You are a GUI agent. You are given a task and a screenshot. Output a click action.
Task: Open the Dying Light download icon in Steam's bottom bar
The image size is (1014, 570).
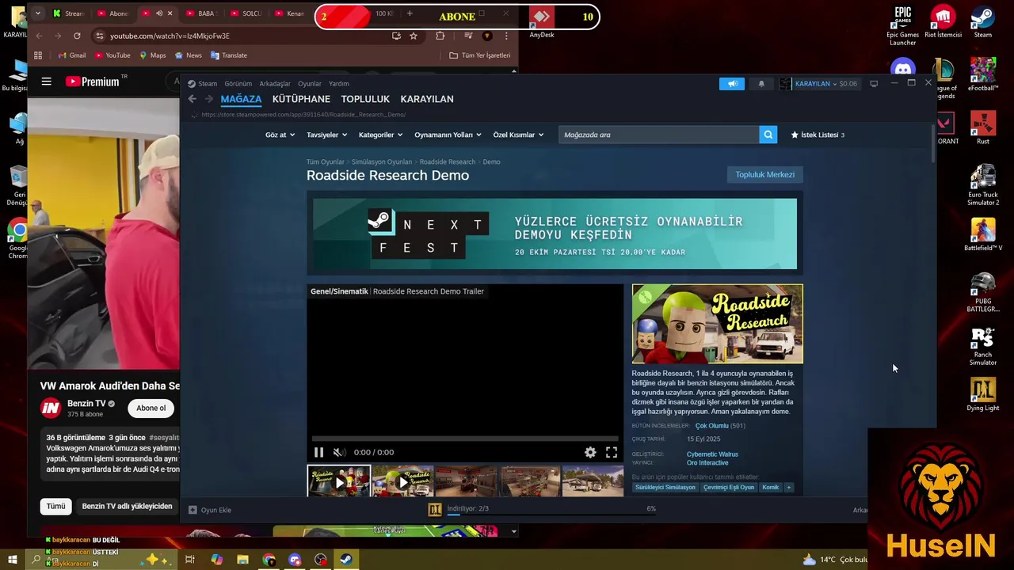coord(434,510)
